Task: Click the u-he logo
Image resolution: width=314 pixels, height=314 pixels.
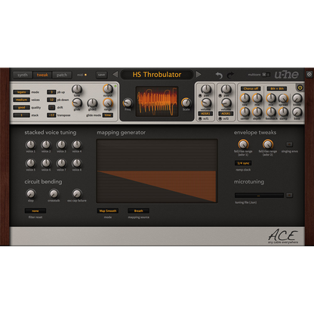Action: 286,75
